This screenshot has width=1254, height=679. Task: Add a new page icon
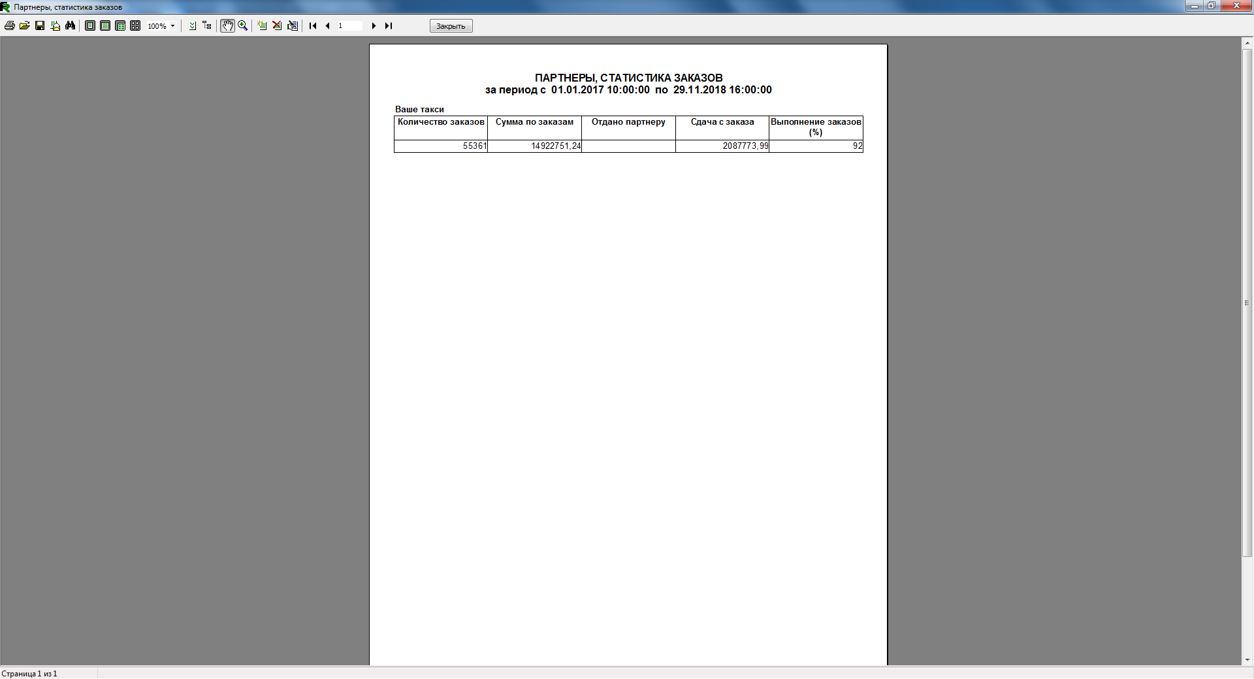(262, 26)
